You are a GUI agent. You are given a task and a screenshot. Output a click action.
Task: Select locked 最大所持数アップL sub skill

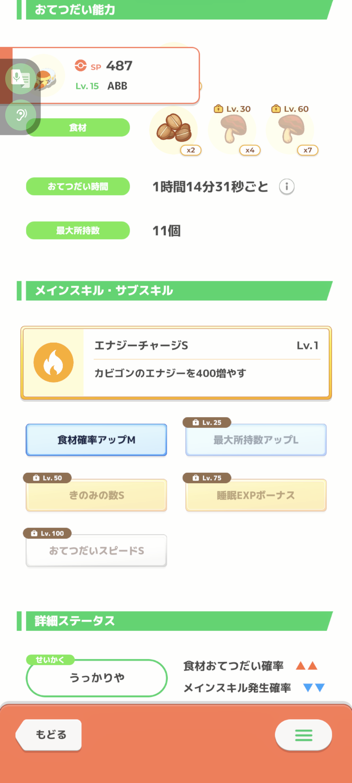pos(256,440)
